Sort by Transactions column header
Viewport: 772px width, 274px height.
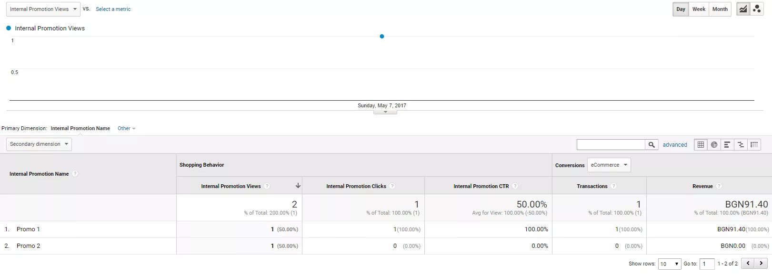[x=592, y=186]
